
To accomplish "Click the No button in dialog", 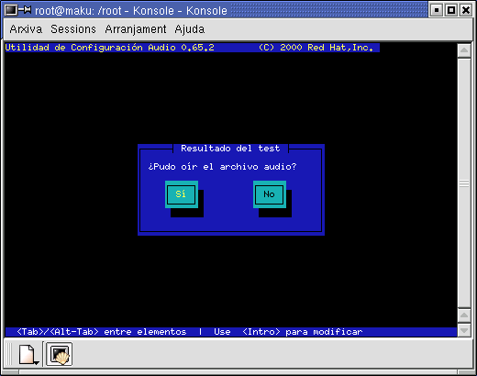I will (270, 194).
